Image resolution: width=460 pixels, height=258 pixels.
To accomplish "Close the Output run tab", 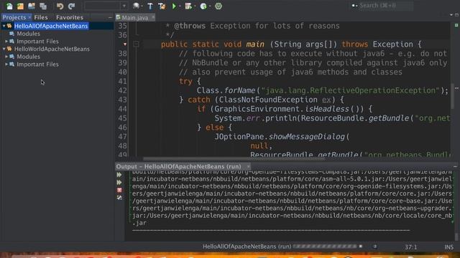I will pyautogui.click(x=248, y=166).
